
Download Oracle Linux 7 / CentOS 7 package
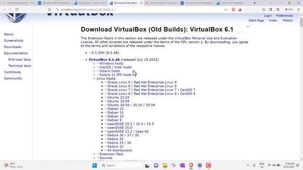pyautogui.click(x=151, y=90)
